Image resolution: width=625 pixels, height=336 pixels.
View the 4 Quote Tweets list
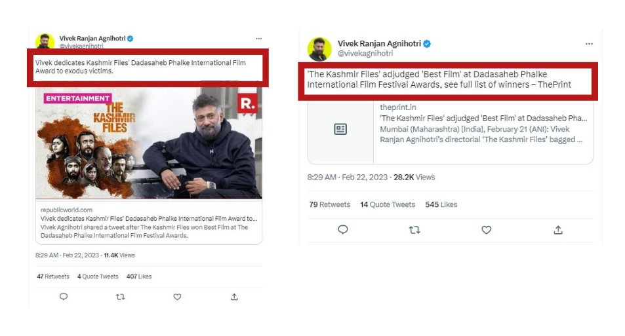(98, 276)
